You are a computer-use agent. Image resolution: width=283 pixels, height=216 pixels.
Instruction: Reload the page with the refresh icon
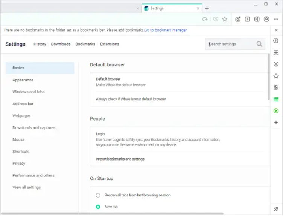click(205, 19)
